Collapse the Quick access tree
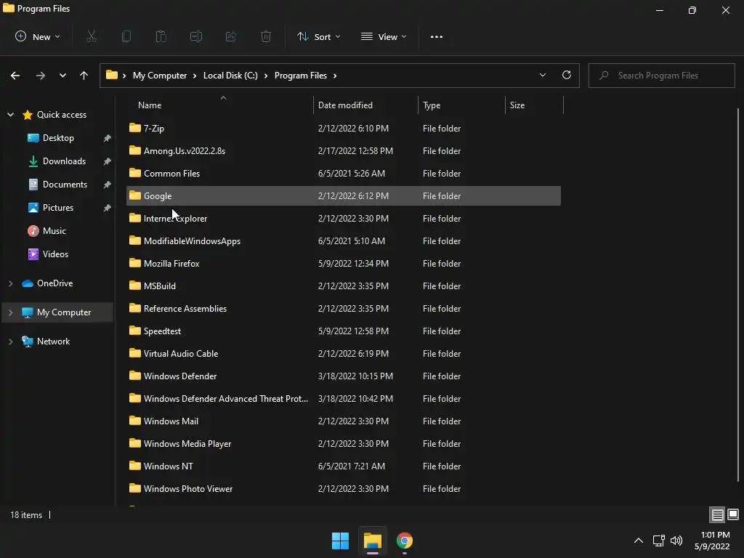The image size is (744, 558). coord(10,114)
